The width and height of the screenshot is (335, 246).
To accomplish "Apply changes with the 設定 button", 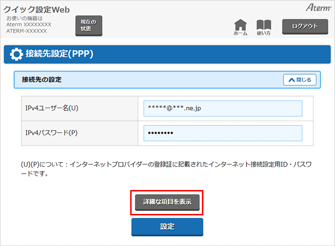I will (167, 226).
